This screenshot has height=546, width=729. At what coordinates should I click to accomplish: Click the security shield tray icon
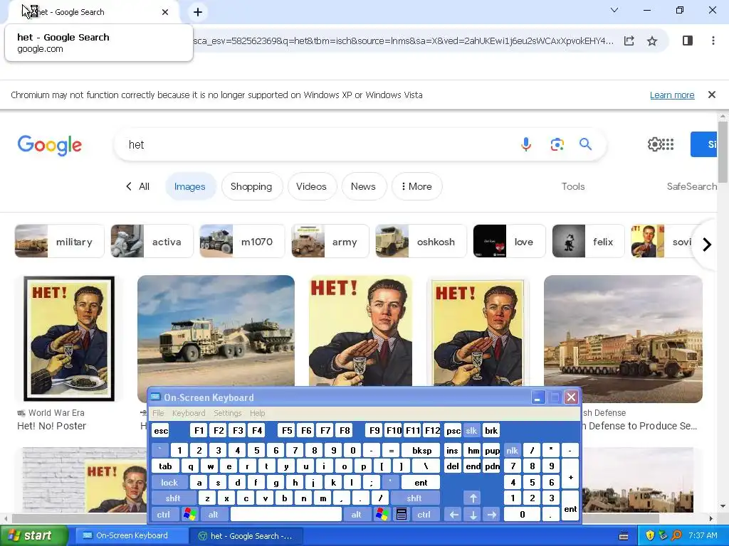[649, 536]
